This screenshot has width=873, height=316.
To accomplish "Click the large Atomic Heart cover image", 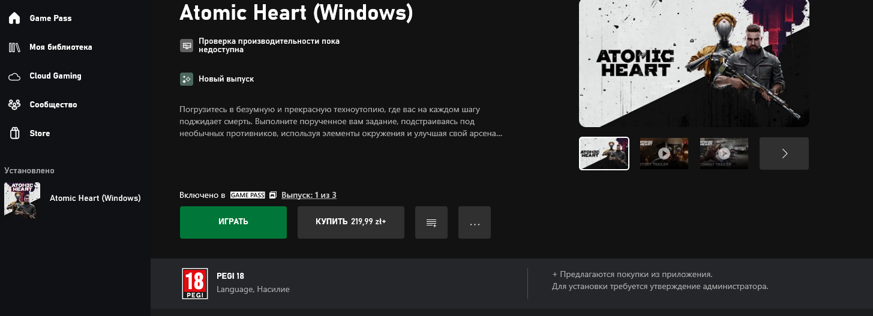I will point(694,64).
